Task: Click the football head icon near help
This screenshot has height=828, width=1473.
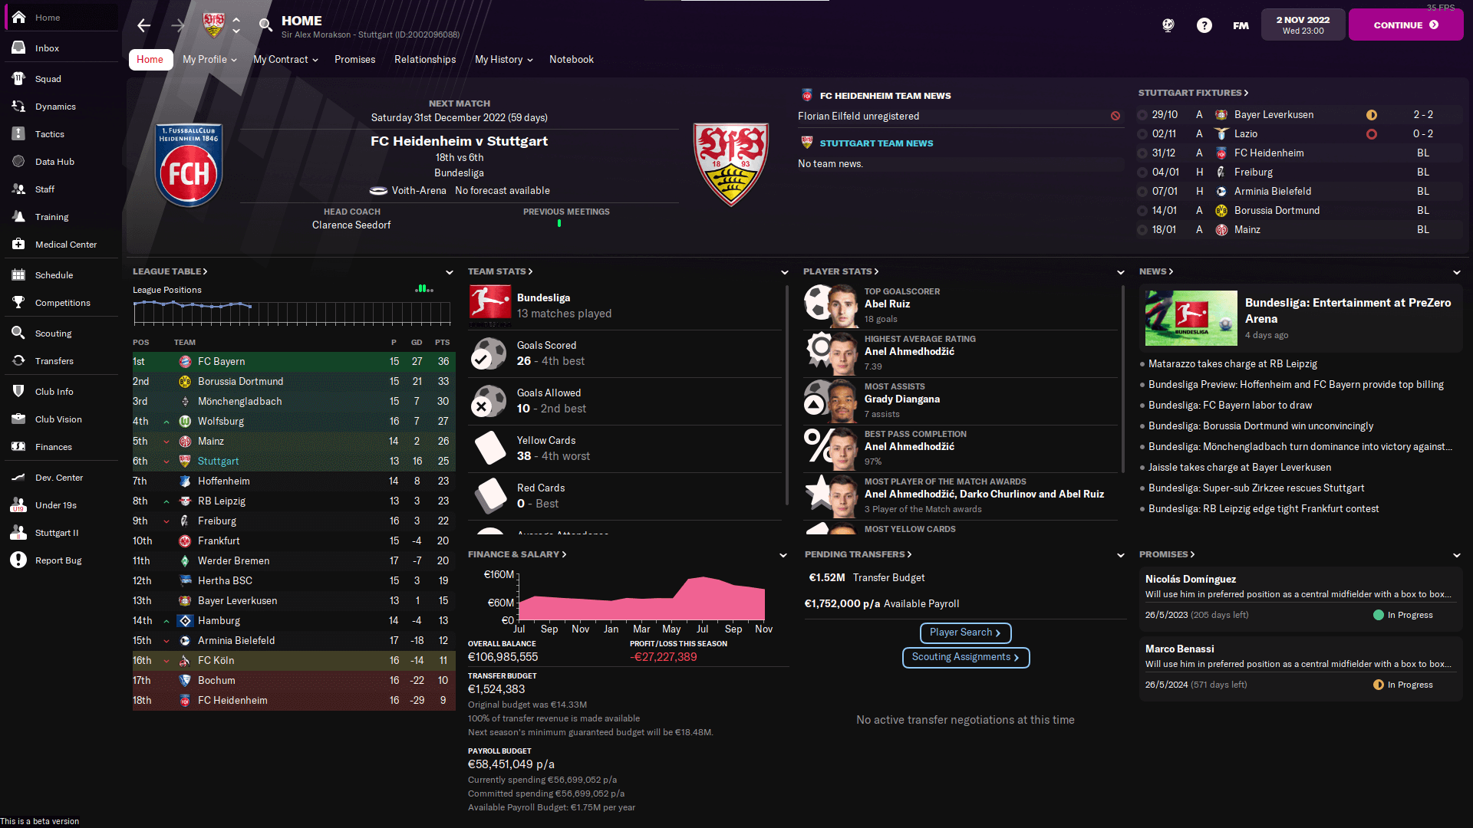Action: tap(1168, 25)
